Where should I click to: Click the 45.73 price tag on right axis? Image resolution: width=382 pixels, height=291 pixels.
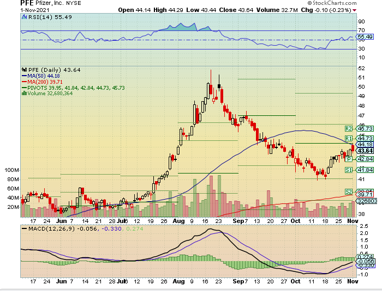coord(365,129)
